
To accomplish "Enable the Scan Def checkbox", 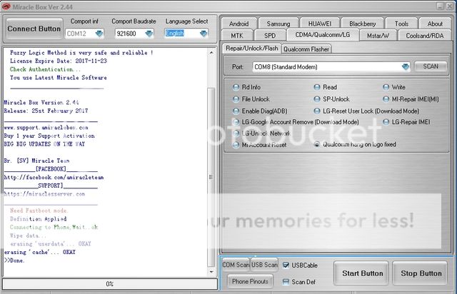I will (x=286, y=281).
